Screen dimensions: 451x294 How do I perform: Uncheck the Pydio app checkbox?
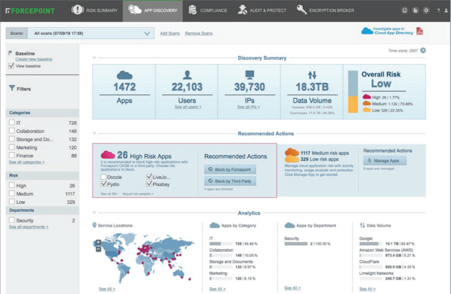104,184
